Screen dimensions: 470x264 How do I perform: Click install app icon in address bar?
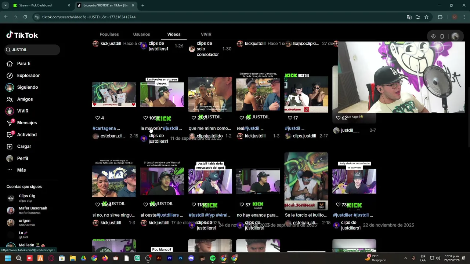(418, 17)
